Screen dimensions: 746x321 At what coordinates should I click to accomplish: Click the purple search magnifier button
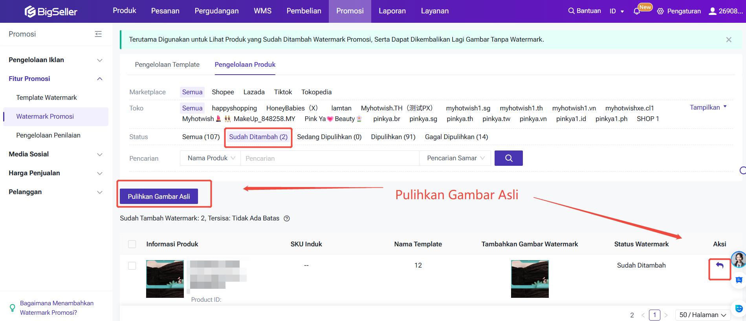(x=508, y=158)
